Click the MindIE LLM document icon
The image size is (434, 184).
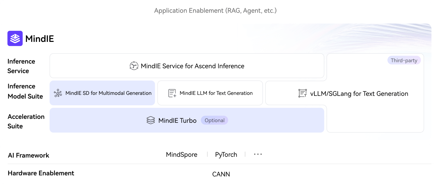tap(172, 93)
